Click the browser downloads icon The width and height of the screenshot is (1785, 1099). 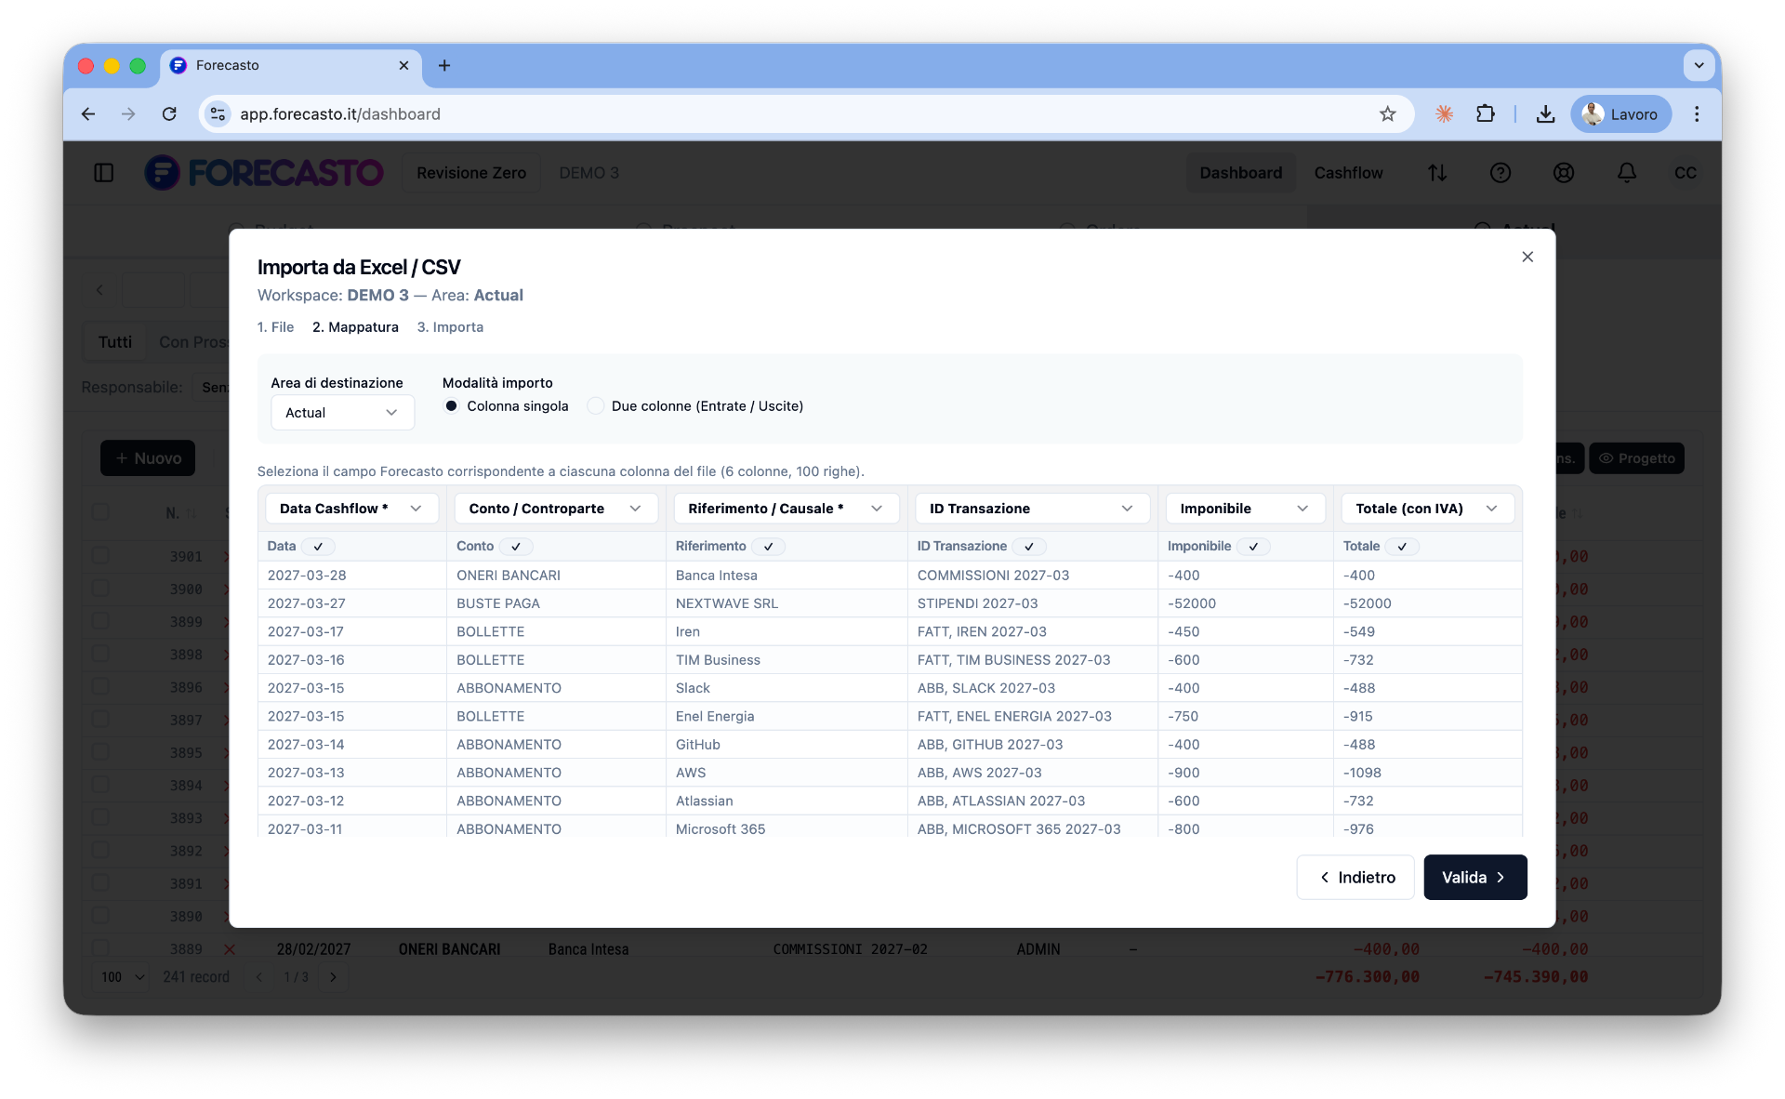click(x=1545, y=114)
